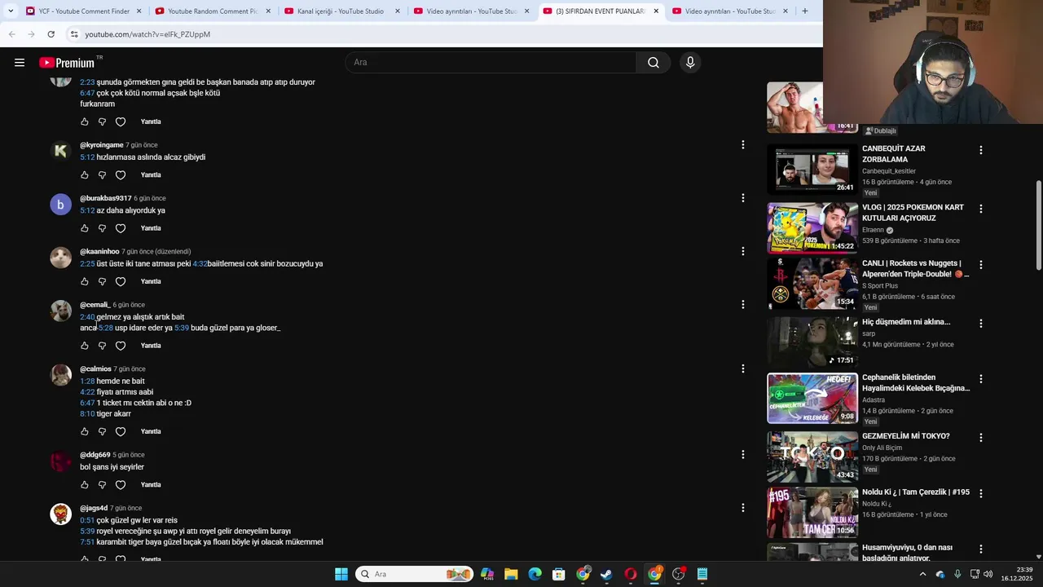
Task: Go back to the previous page
Action: 11,34
